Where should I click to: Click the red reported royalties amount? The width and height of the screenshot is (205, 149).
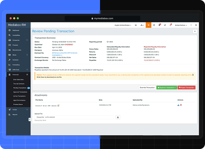tap(152, 60)
